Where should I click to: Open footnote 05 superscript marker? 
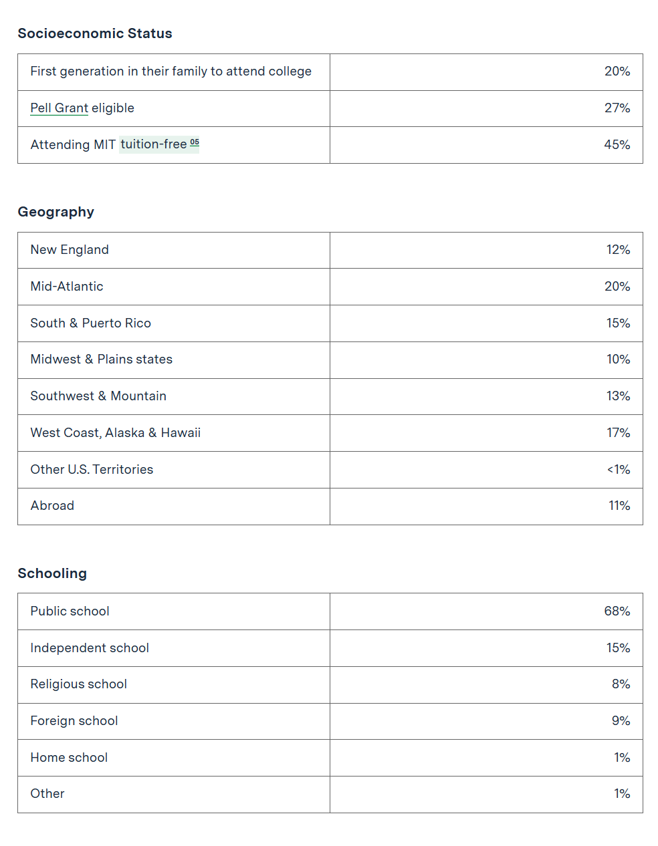tap(195, 142)
